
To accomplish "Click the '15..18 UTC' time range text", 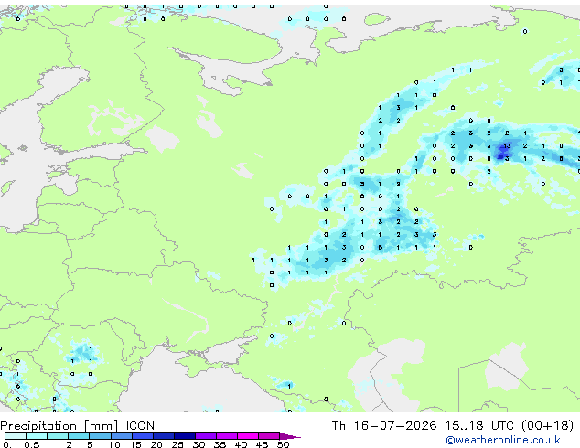I will (479, 426).
